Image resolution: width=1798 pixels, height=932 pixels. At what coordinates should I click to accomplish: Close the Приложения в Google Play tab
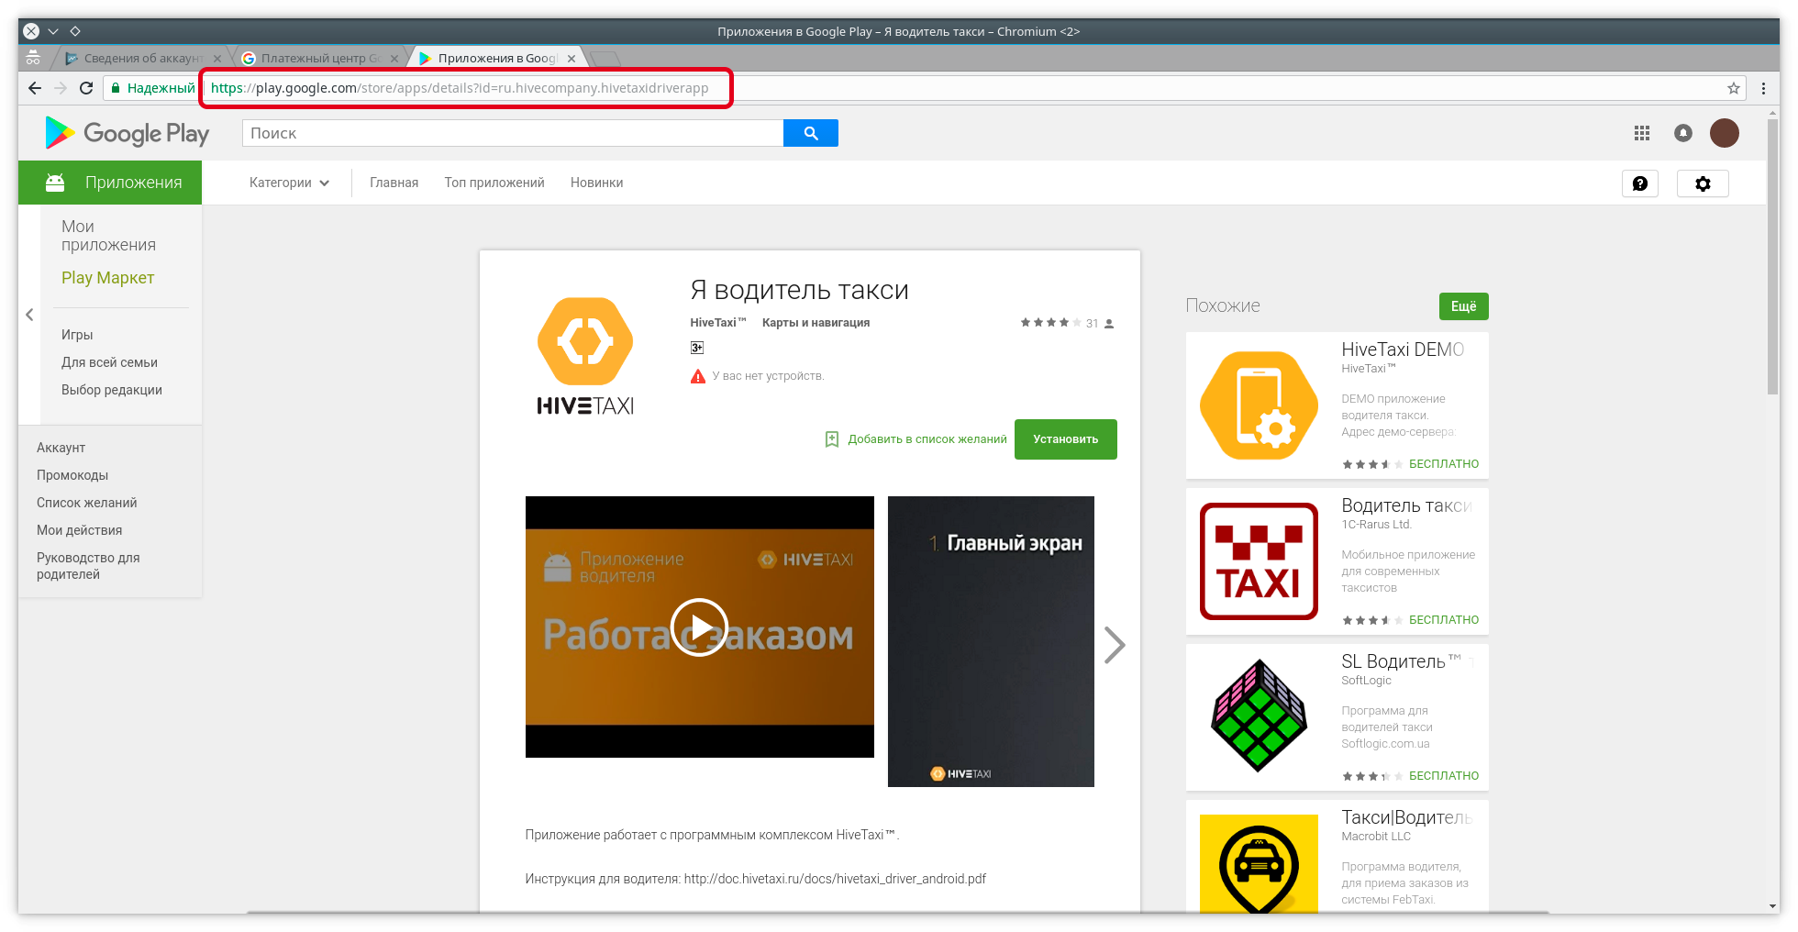click(x=572, y=59)
